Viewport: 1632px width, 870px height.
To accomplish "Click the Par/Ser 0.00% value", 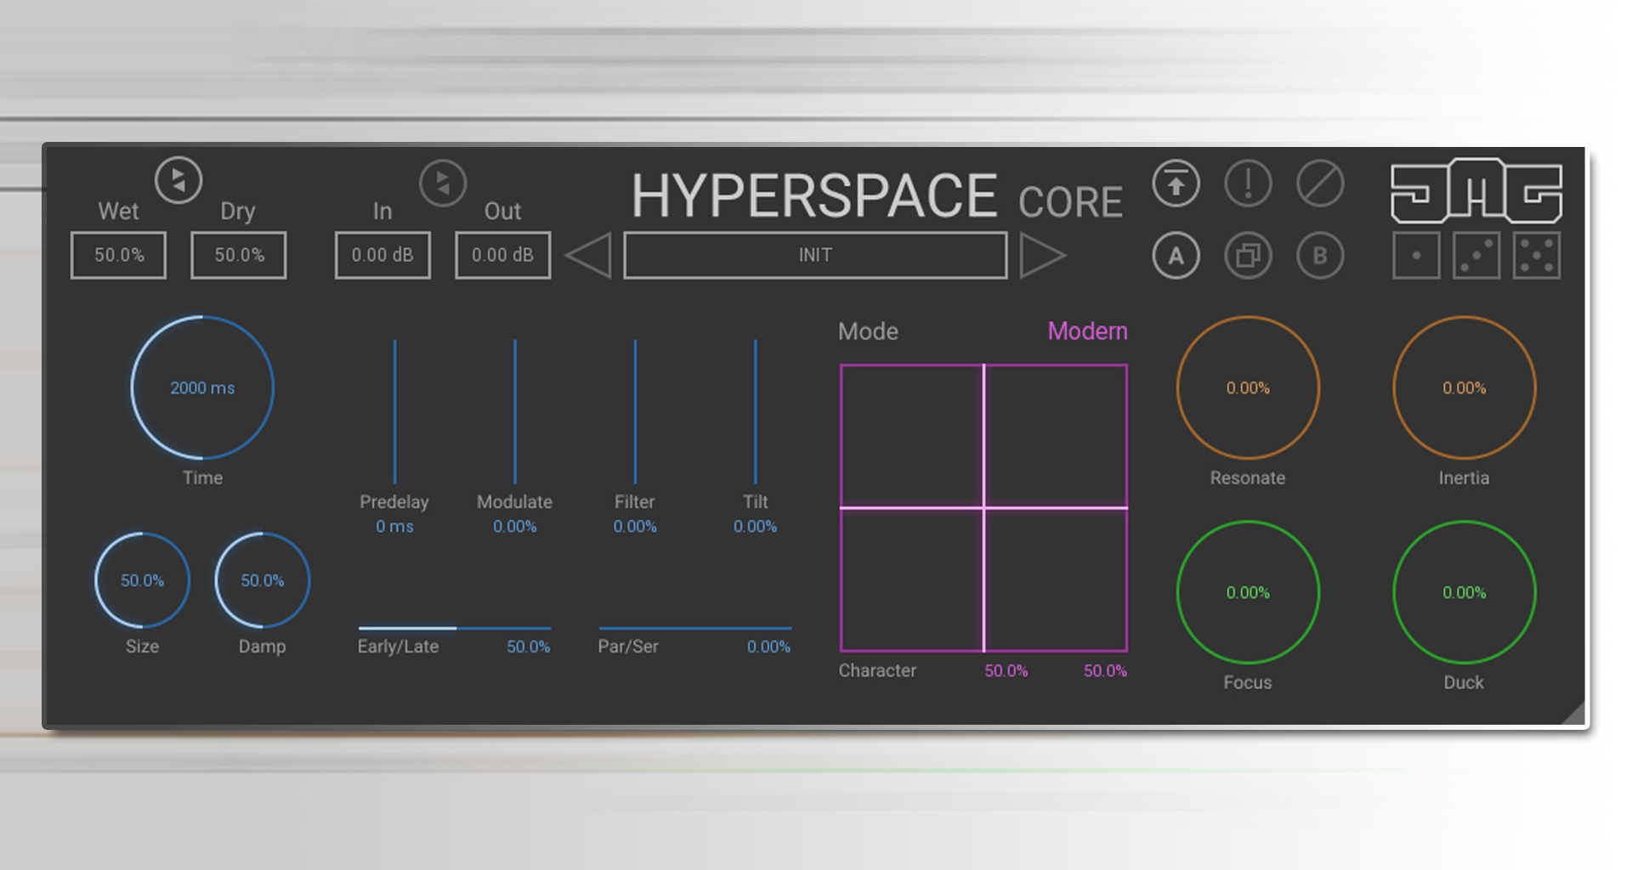I will coord(768,647).
